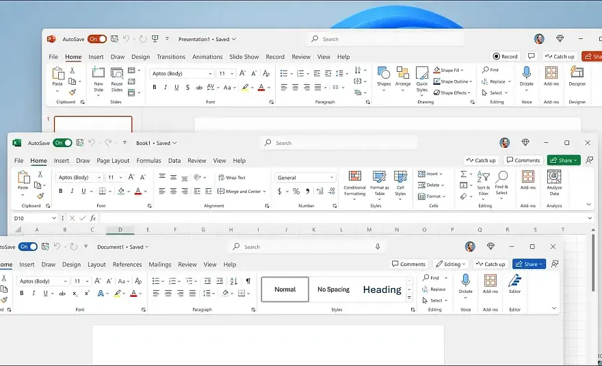Open Editing mode dropdown in Word
Viewport: 602px width, 366px height.
tap(451, 264)
